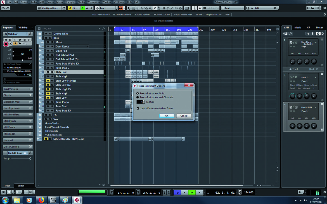Select the Glue tool
327x204 pixels.
pos(142,8)
